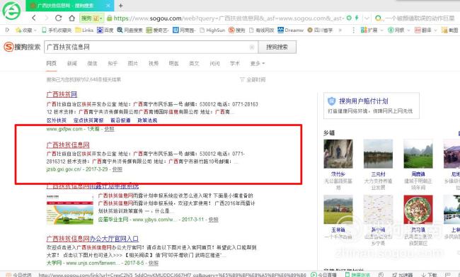Open the 定点扶贫简报 sub-link

(88, 120)
